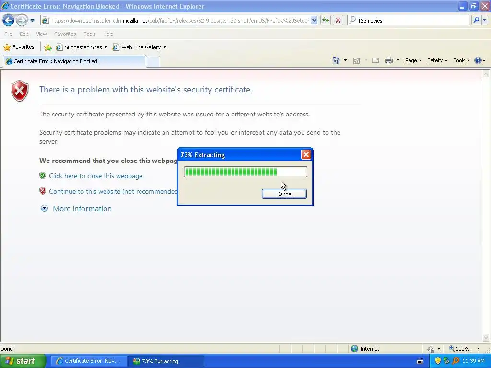Open the Tools menu in menu bar
The height and width of the screenshot is (368, 491).
tap(90, 34)
